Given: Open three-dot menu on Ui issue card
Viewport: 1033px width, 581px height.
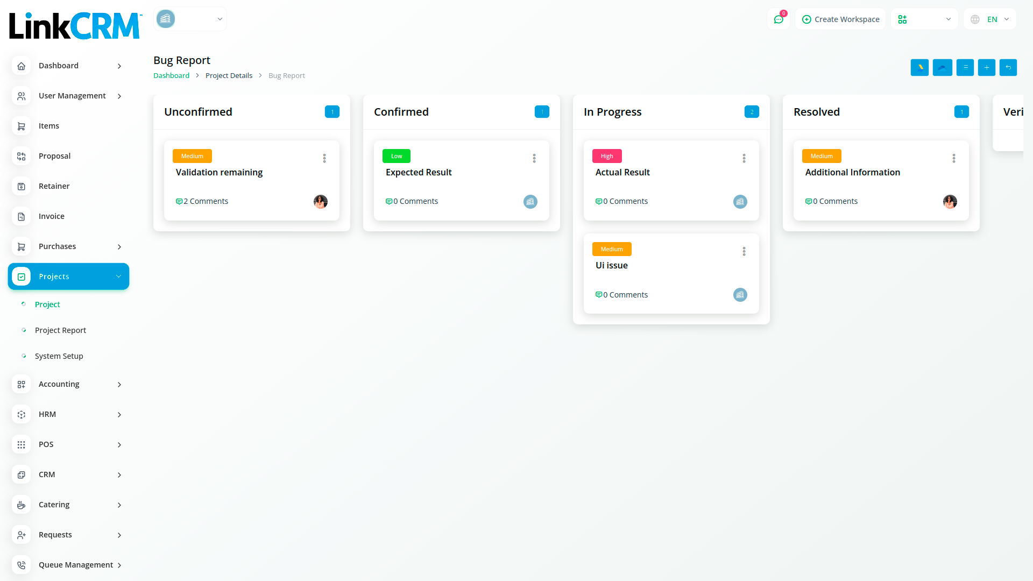Looking at the screenshot, I should (744, 251).
